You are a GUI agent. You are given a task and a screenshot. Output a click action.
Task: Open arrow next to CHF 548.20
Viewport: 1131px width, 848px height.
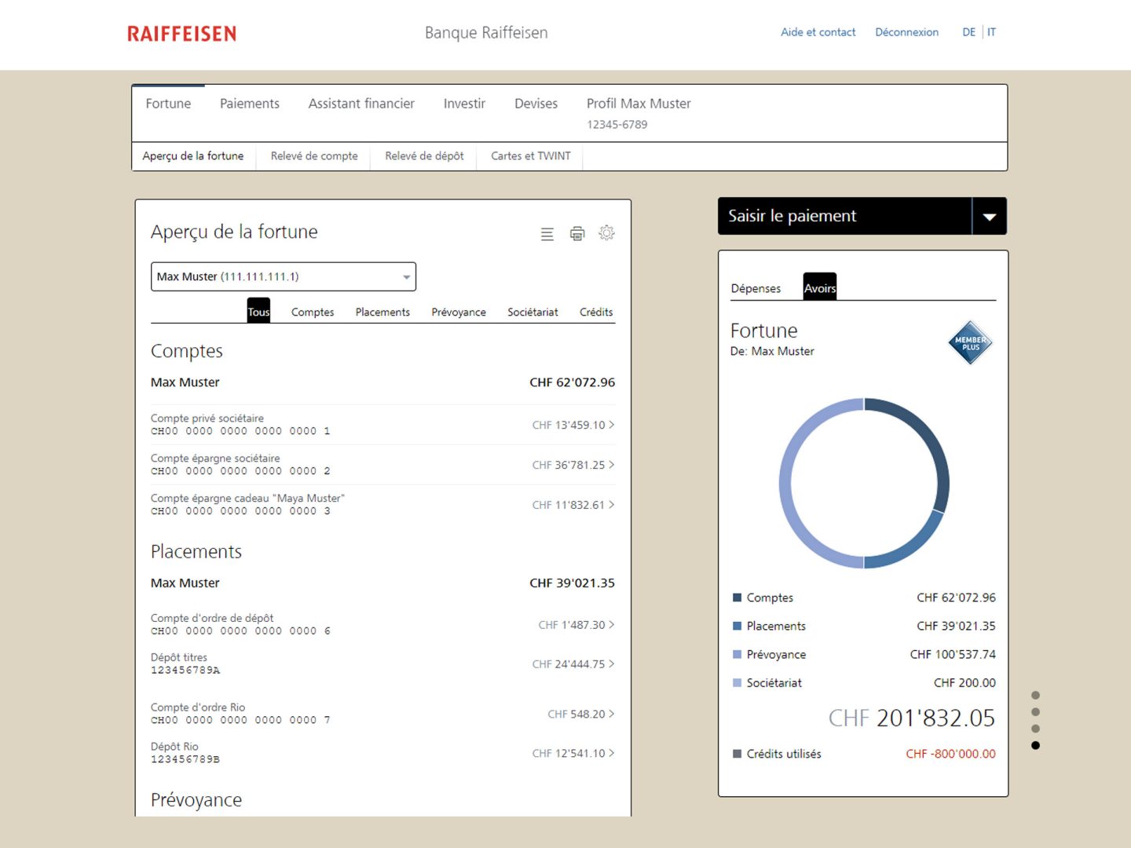pos(612,714)
